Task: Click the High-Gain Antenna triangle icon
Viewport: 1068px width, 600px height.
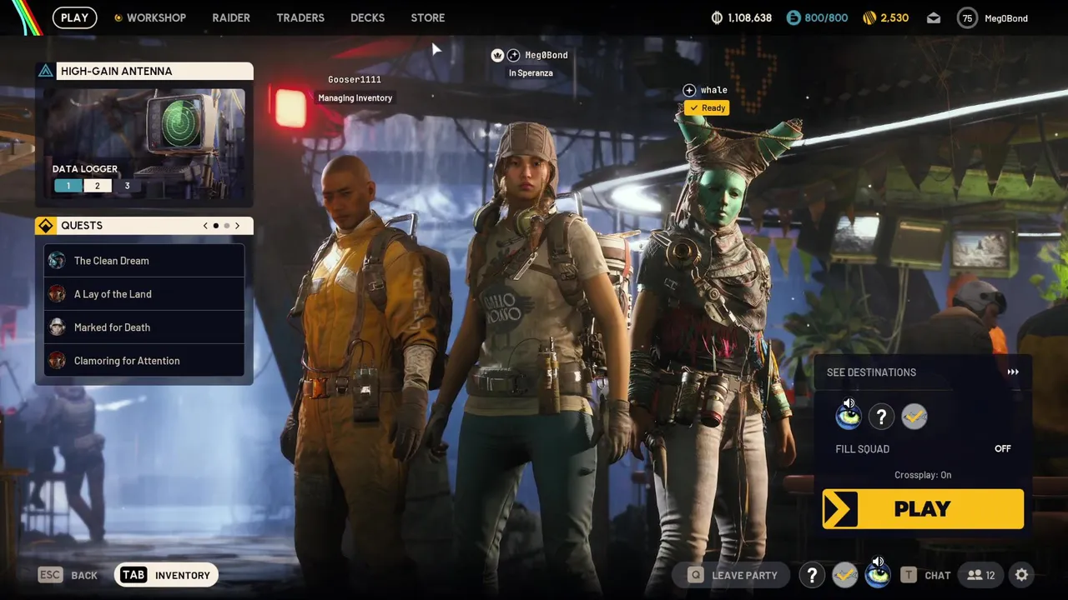Action: click(x=46, y=71)
